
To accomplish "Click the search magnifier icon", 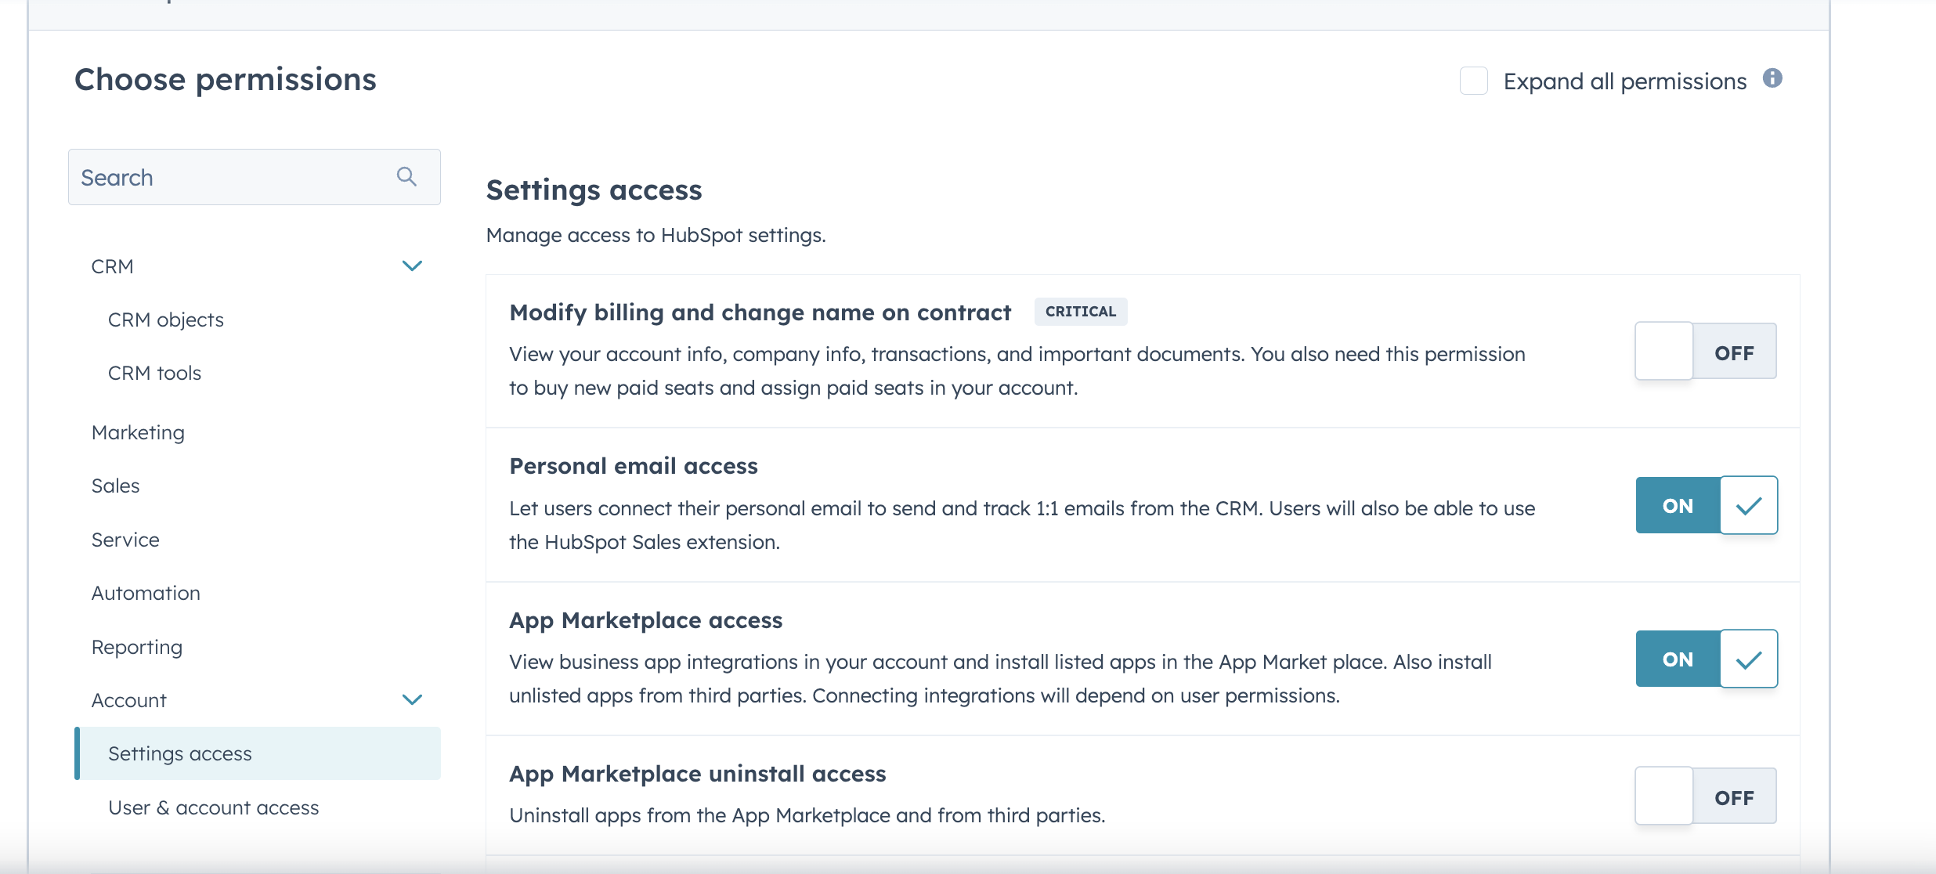I will tap(406, 176).
